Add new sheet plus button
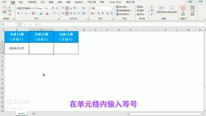Screen dimensions: 206x116 33,114
